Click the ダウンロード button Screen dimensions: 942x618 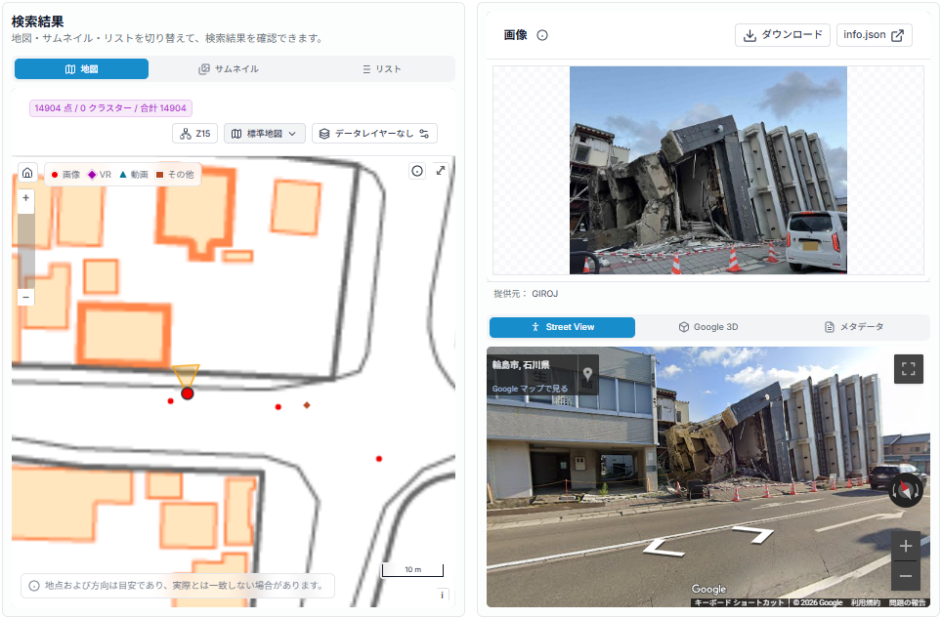782,35
